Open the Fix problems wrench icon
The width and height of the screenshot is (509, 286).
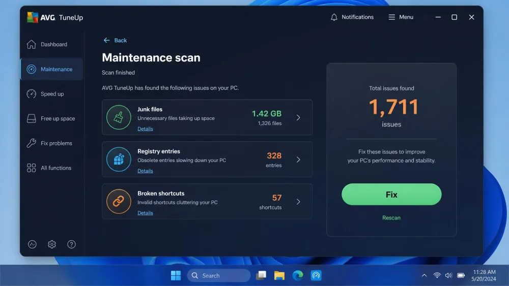point(32,143)
